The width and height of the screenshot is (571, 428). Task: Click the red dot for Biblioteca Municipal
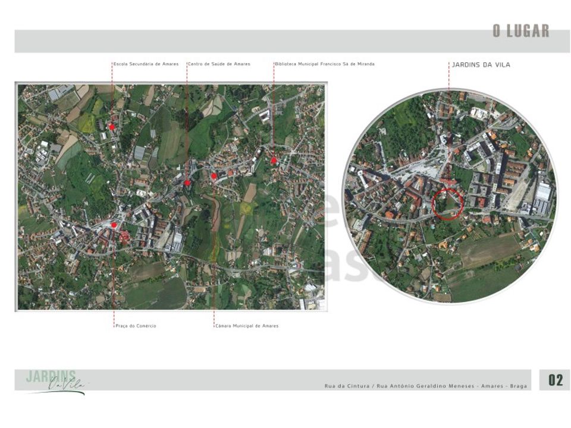click(x=274, y=160)
